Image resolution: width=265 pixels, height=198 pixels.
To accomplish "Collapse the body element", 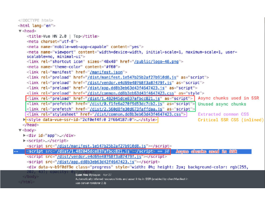I will pos(20,130).
